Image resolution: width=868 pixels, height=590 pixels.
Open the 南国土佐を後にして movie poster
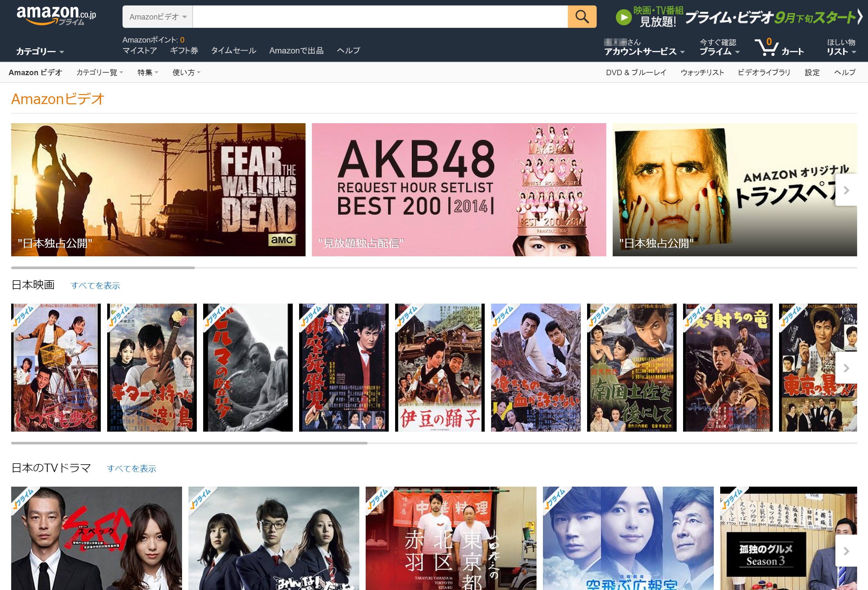(x=632, y=367)
